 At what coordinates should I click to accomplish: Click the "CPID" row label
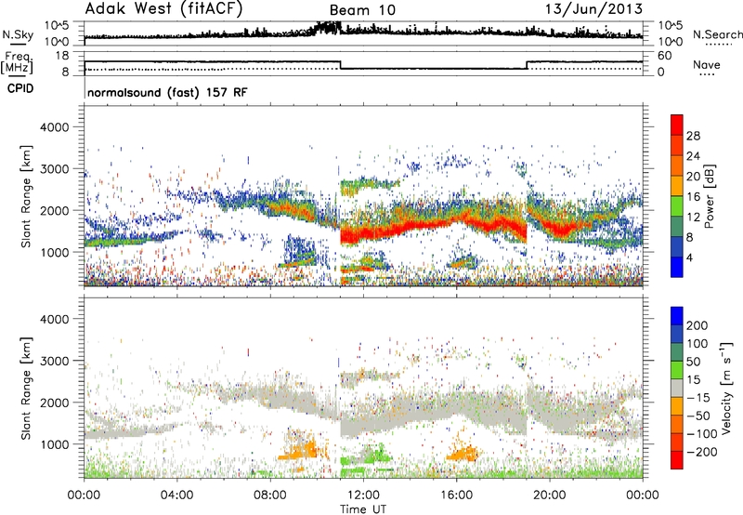click(20, 88)
